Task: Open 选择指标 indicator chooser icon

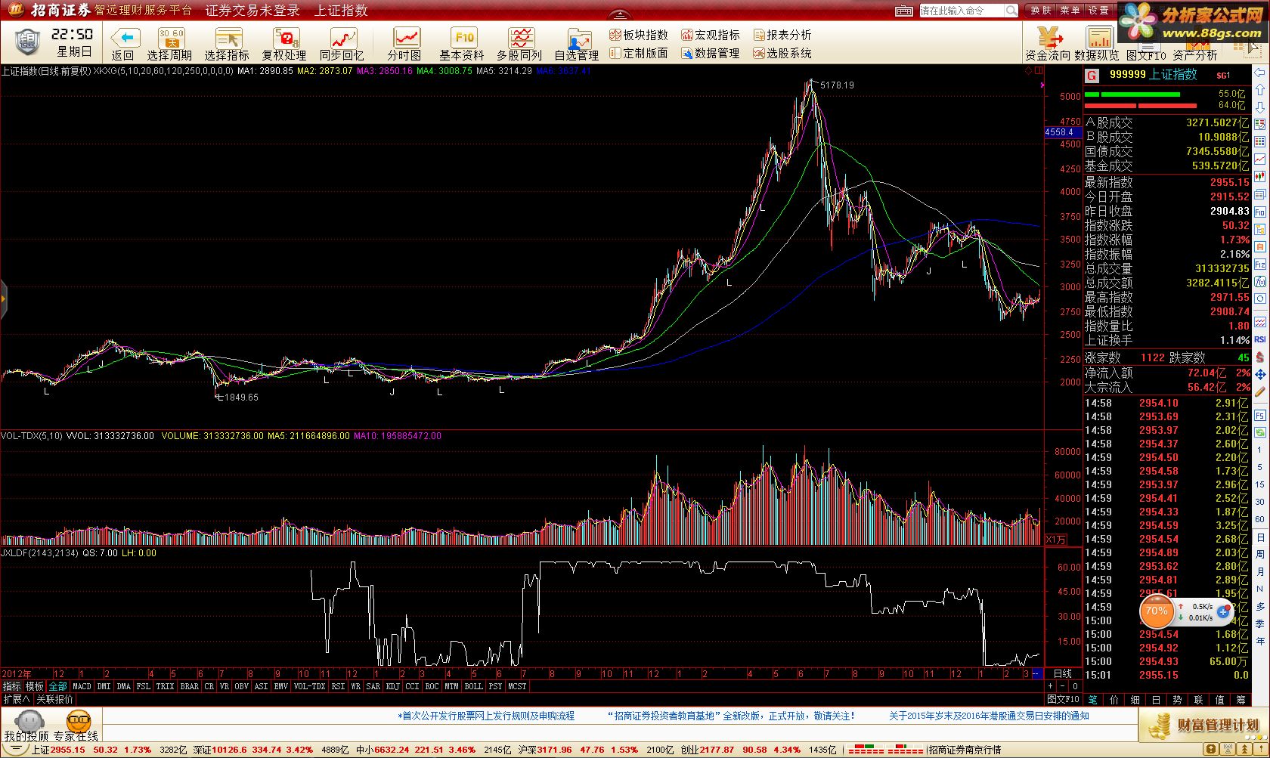Action: point(228,38)
